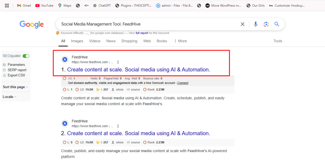Click Rank: 2.23M in the second result
The image size is (325, 167).
pyautogui.click(x=154, y=142)
